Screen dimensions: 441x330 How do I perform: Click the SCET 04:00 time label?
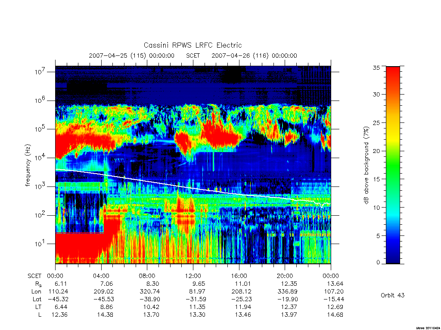(101, 276)
